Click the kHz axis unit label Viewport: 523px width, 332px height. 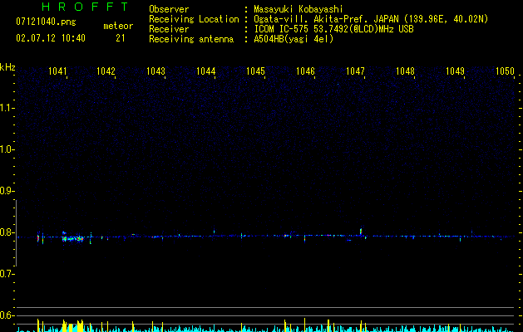pos(7,67)
